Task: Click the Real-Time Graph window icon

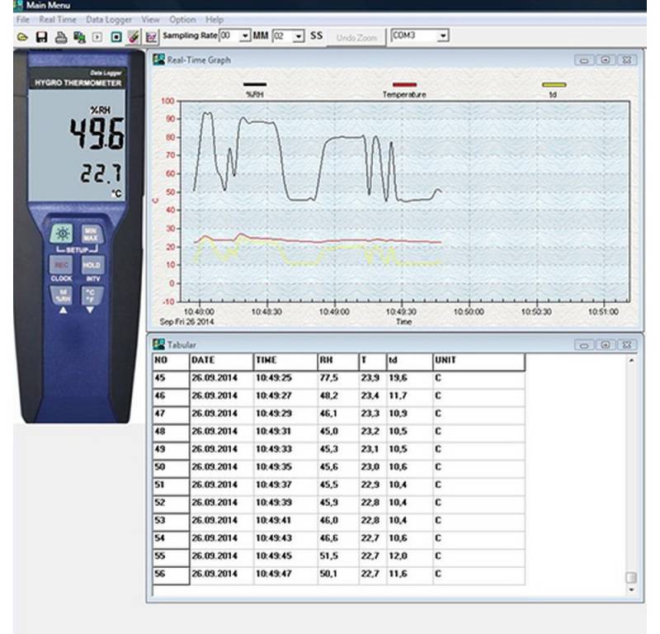Action: click(x=158, y=59)
